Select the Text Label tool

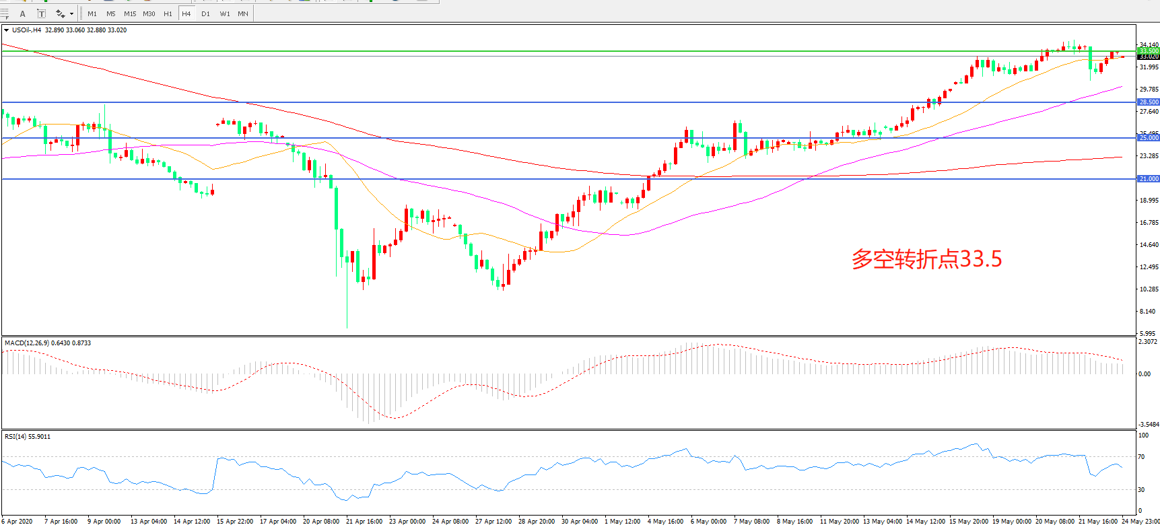[x=41, y=13]
